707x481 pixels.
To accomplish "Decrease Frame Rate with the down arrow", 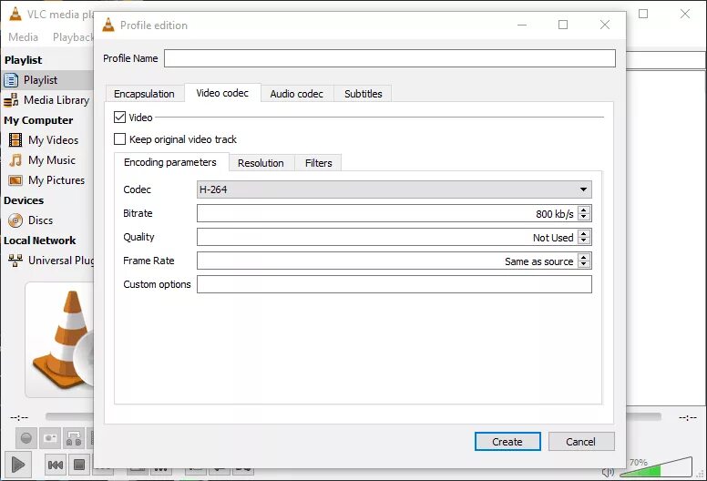I will point(584,264).
